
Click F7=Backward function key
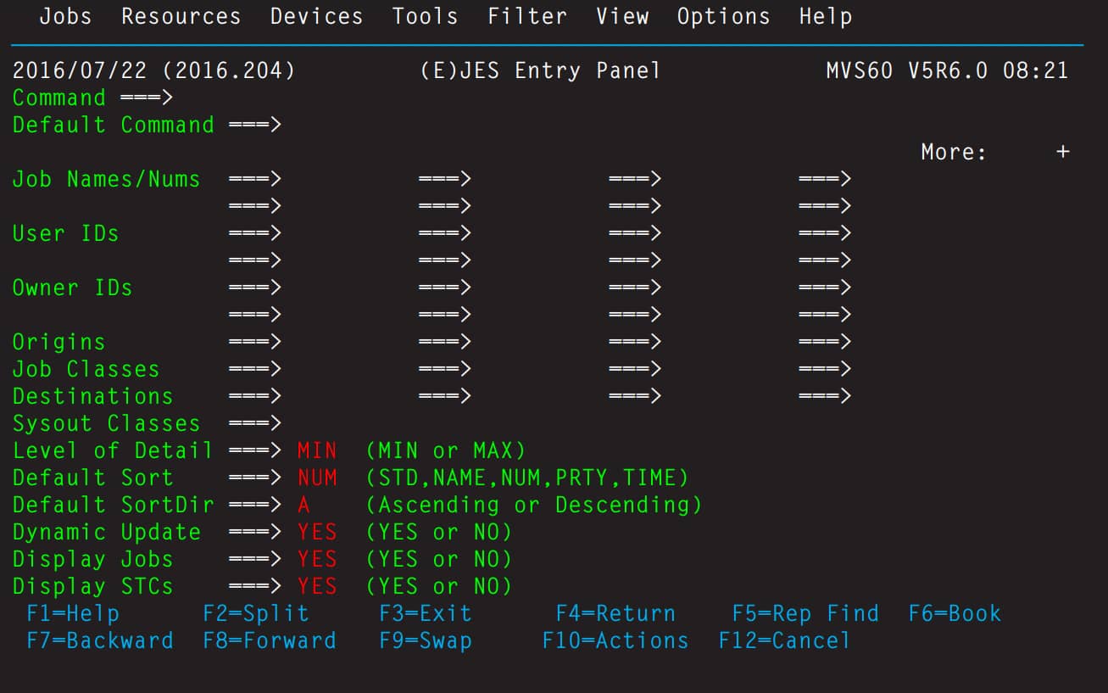[x=100, y=640]
